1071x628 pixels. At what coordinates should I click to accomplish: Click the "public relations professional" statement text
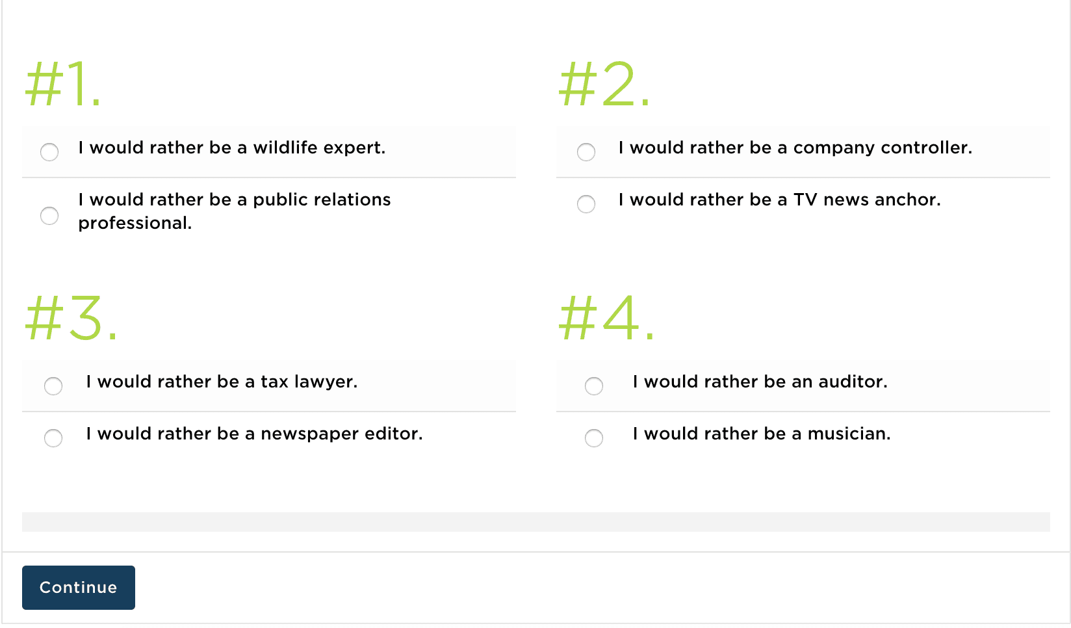tap(234, 211)
